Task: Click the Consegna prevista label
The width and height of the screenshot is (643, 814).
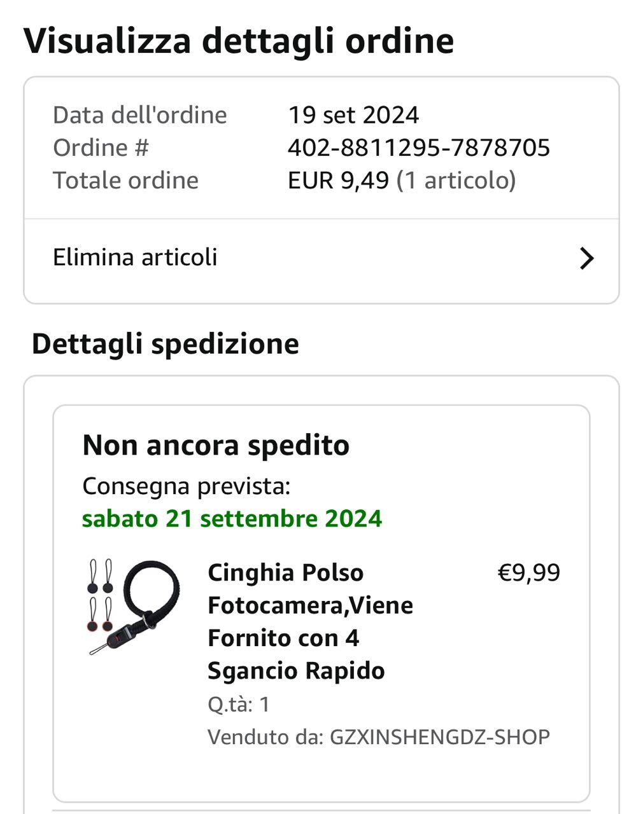Action: [x=186, y=486]
